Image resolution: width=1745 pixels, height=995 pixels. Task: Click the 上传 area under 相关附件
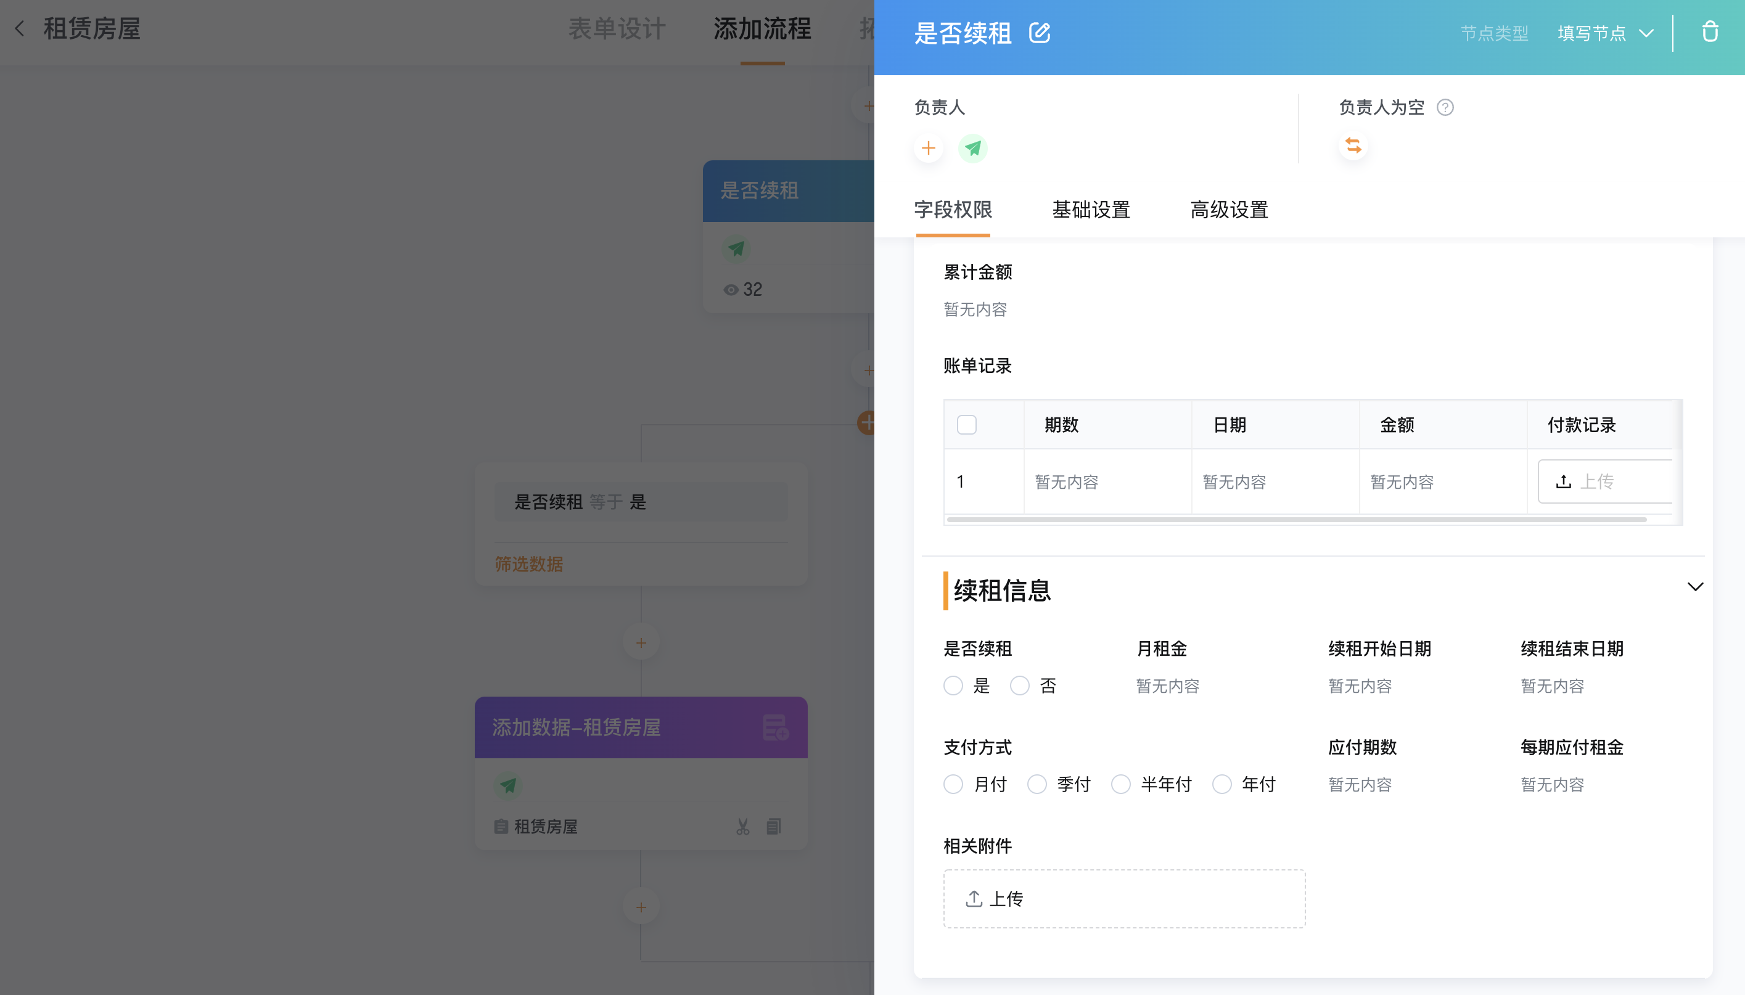(1124, 899)
